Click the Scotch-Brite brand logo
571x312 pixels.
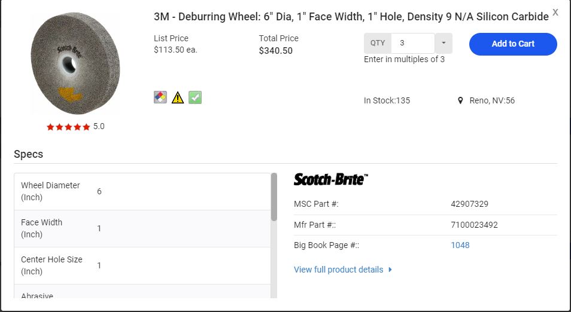[331, 179]
